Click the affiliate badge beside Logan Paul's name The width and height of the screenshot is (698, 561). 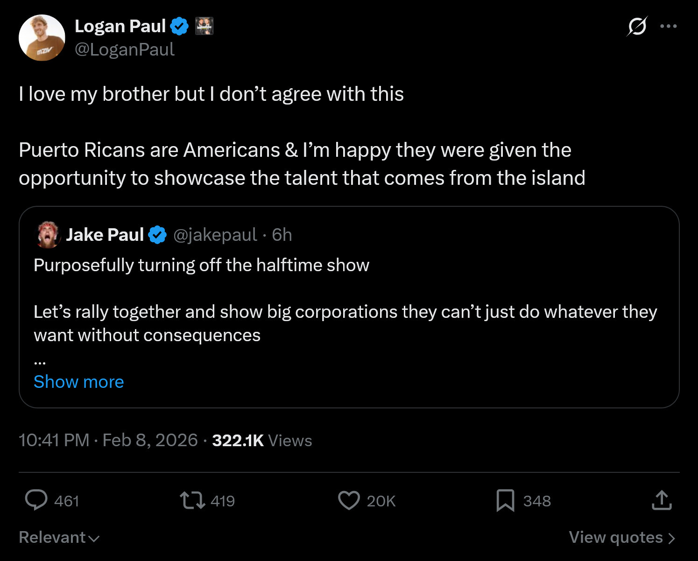[x=204, y=26]
